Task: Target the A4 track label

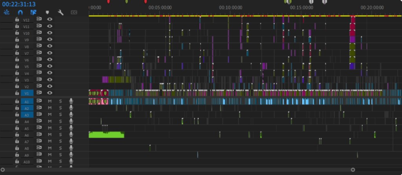Action: (x=27, y=121)
